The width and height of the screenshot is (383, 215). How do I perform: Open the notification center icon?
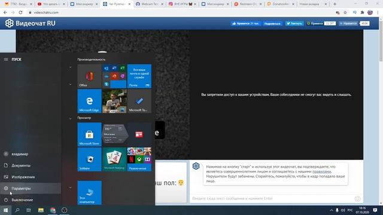(375, 210)
